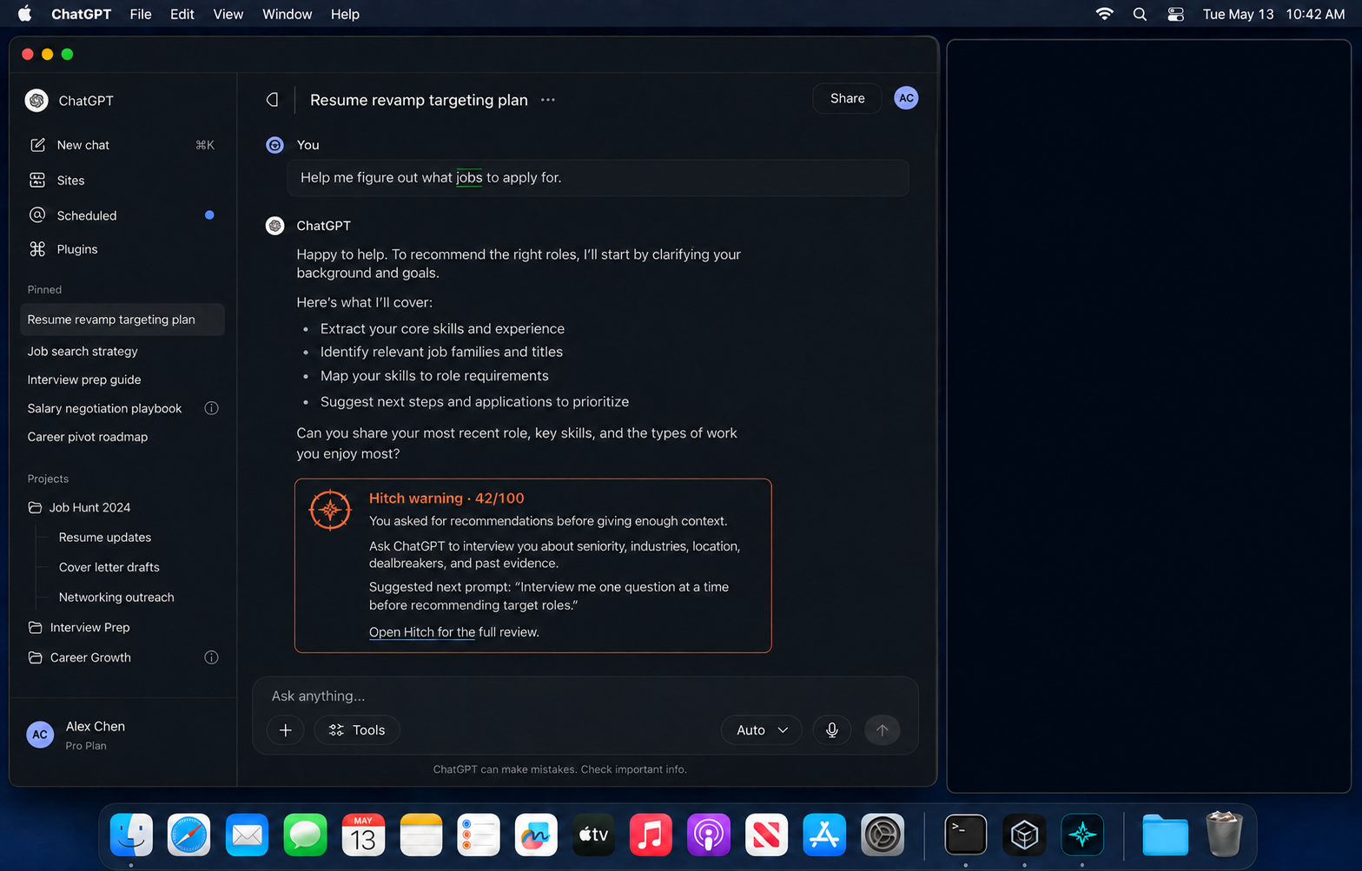Click the info icon beside Salary negotiation playbook
The height and width of the screenshot is (871, 1362).
pos(211,408)
